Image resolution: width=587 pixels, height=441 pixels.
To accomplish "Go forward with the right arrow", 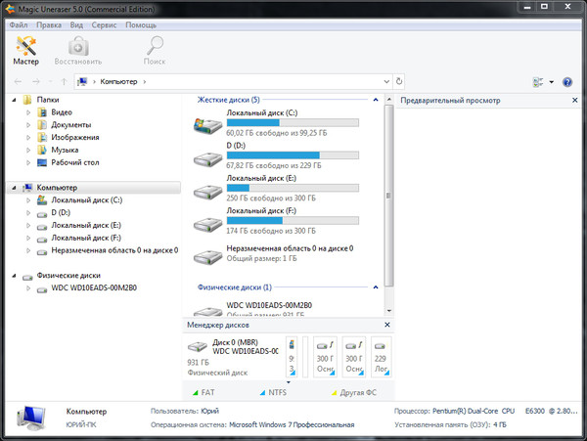I will [35, 81].
